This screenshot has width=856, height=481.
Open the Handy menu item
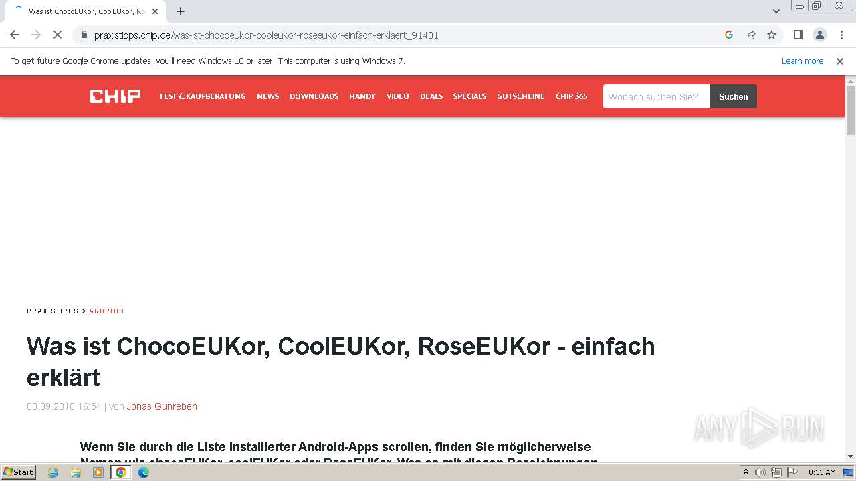click(x=362, y=96)
